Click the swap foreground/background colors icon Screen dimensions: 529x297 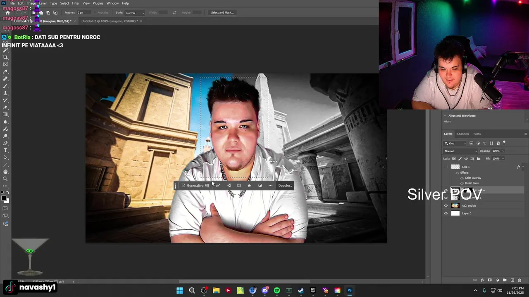click(x=8, y=193)
